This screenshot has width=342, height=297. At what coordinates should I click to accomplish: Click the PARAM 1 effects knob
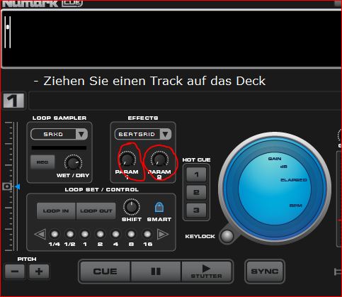127,159
